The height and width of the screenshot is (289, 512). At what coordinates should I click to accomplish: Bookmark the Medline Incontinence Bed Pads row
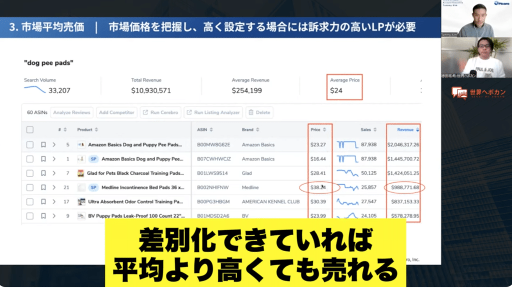[43, 187]
